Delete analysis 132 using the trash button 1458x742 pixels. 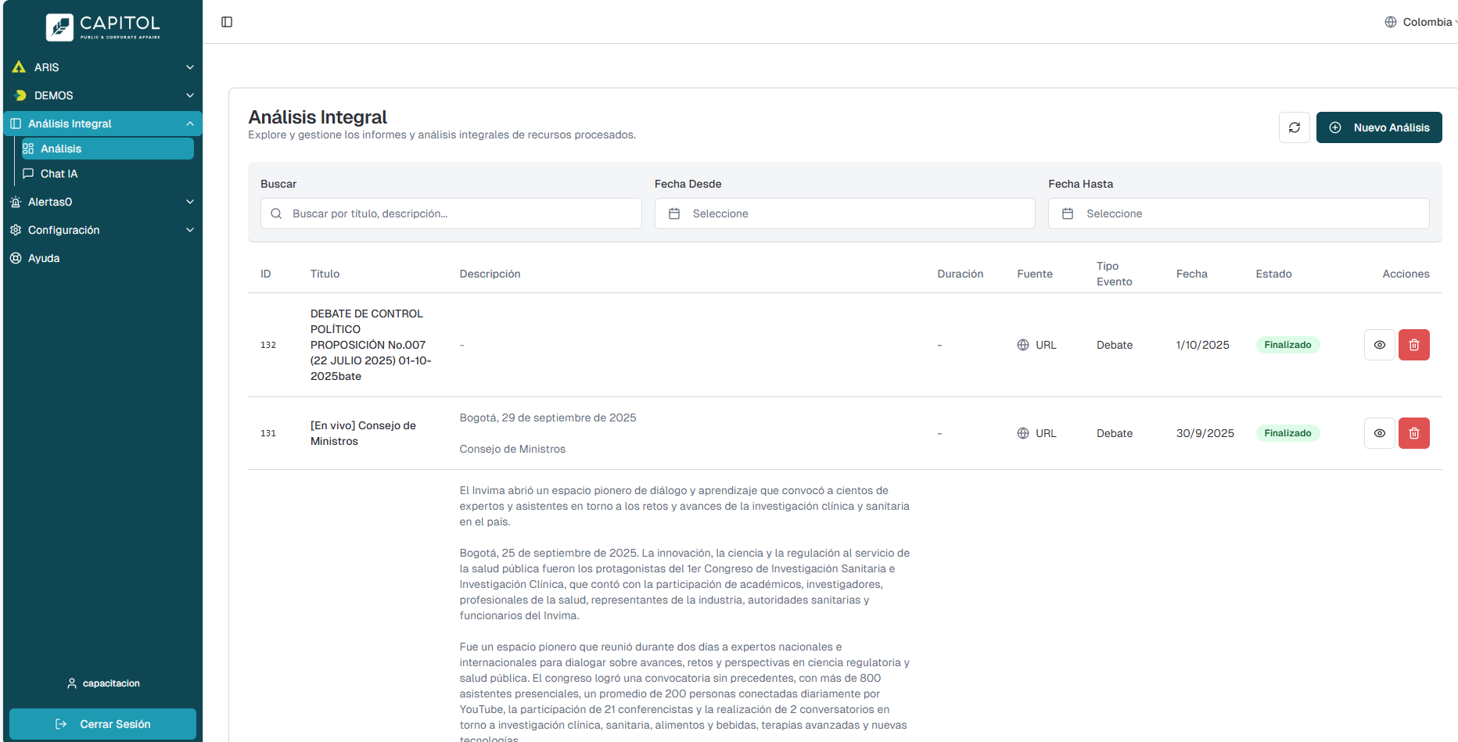1413,344
